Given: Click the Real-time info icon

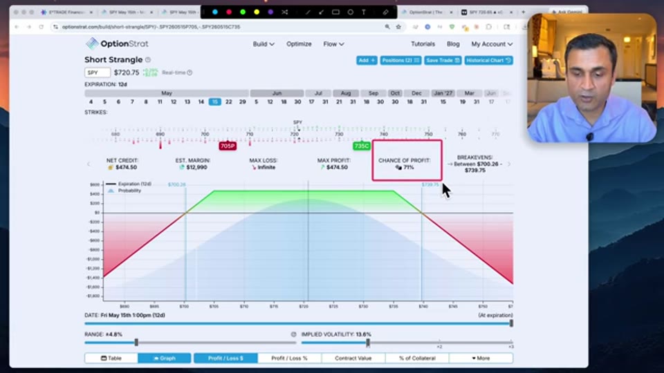Looking at the screenshot, I should click(x=190, y=73).
